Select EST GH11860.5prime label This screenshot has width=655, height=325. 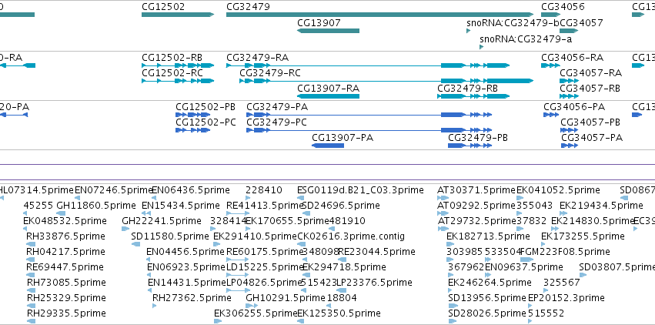click(x=96, y=206)
